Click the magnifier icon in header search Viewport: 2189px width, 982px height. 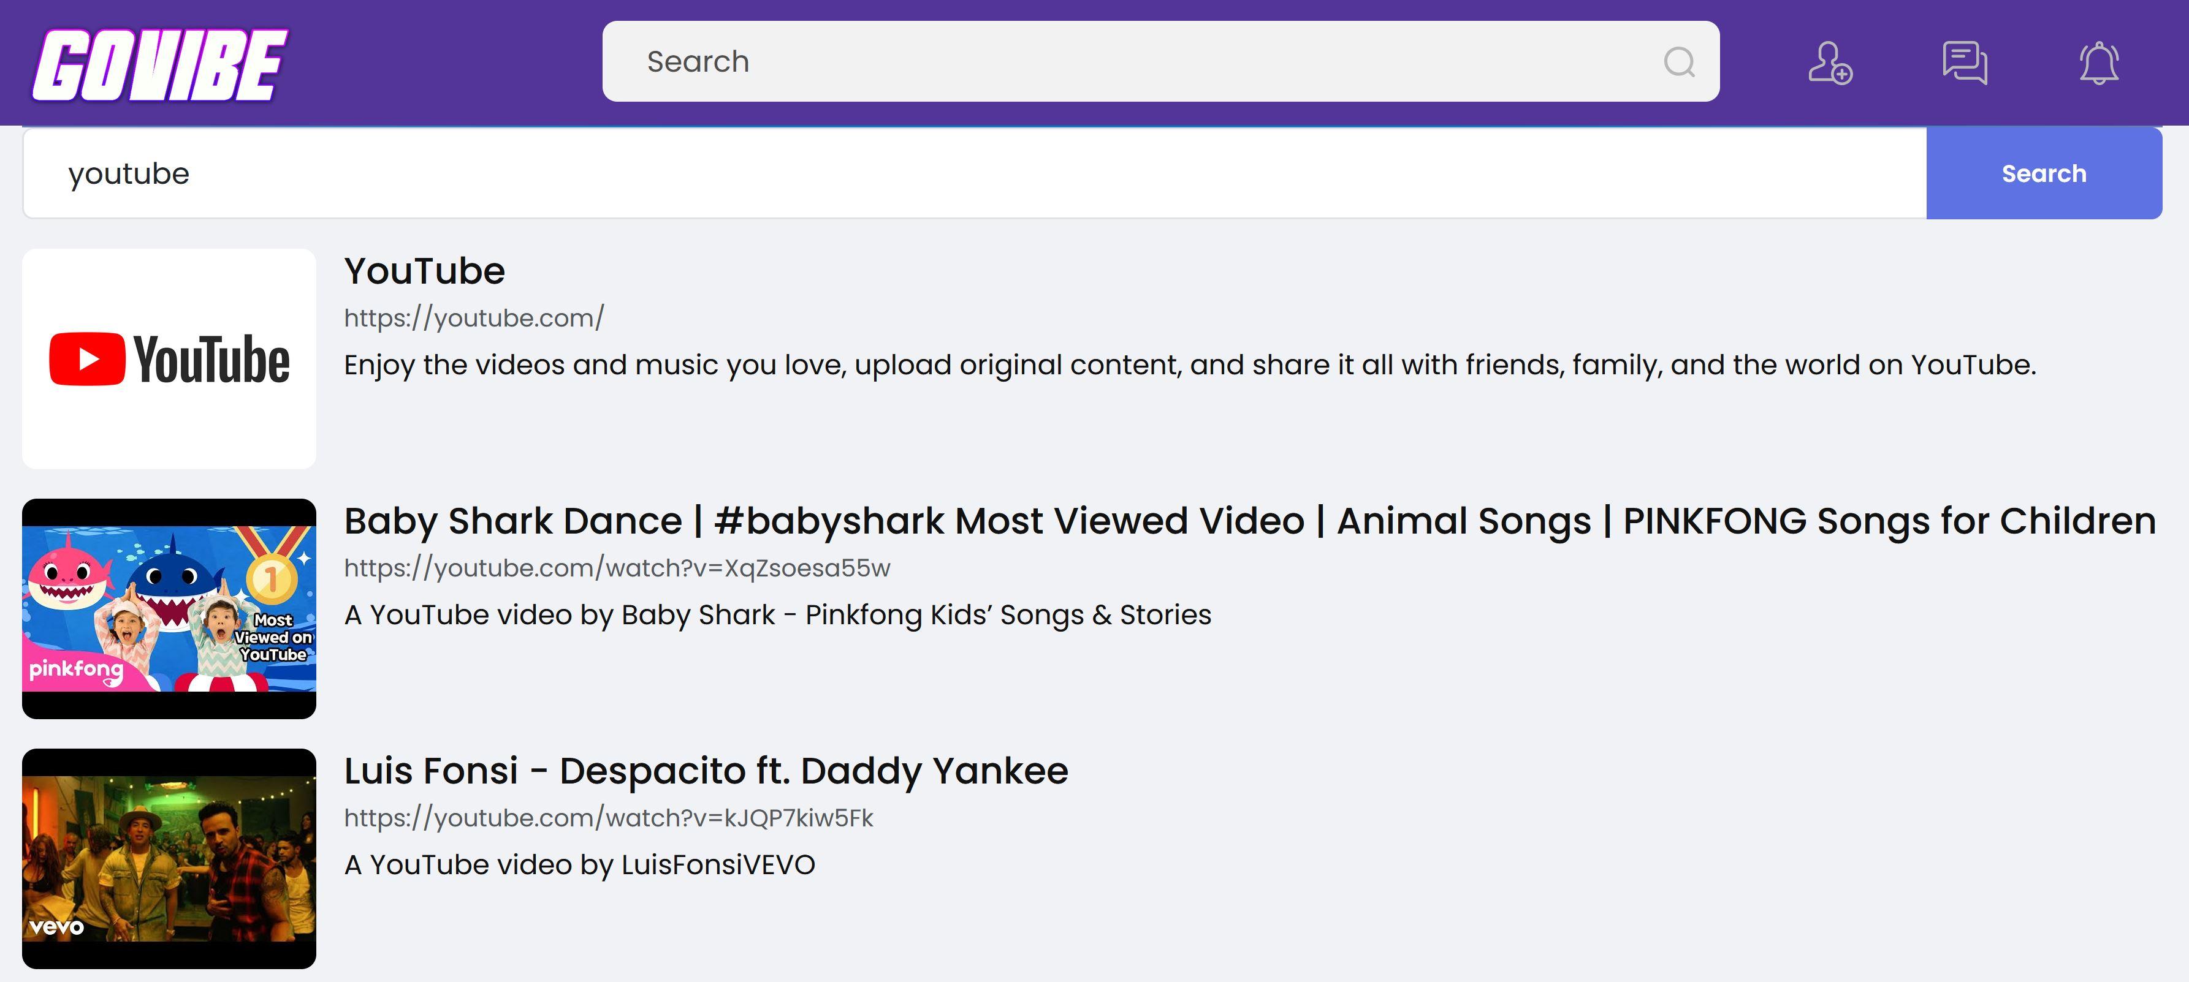pos(1679,61)
